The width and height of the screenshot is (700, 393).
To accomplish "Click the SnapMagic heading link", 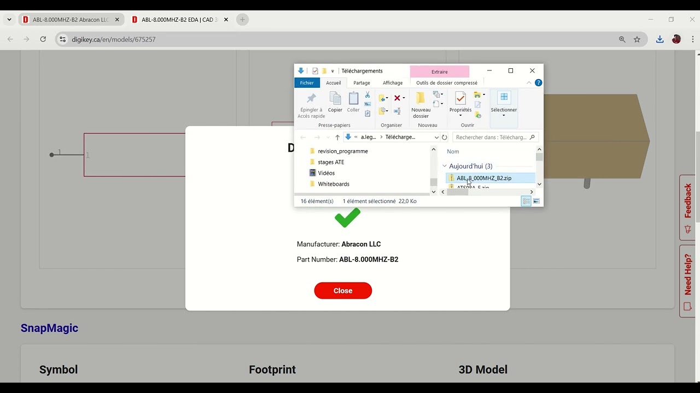I will (49, 328).
